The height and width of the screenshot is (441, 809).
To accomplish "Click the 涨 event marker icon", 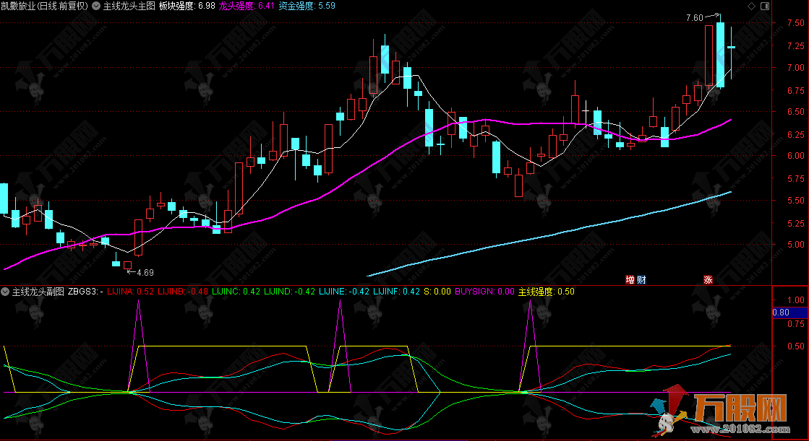I will 707,279.
